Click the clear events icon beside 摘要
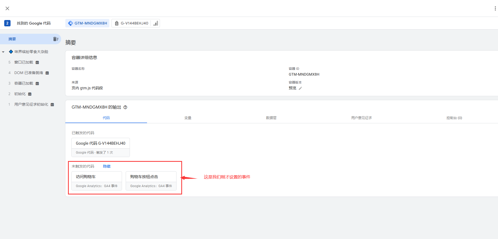 coord(56,39)
